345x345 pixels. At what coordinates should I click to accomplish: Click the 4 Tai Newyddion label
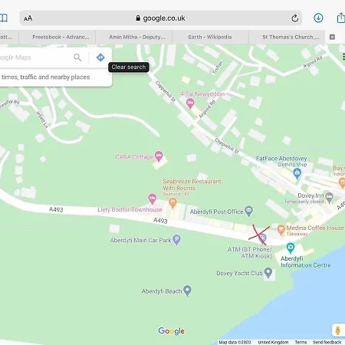(202, 94)
